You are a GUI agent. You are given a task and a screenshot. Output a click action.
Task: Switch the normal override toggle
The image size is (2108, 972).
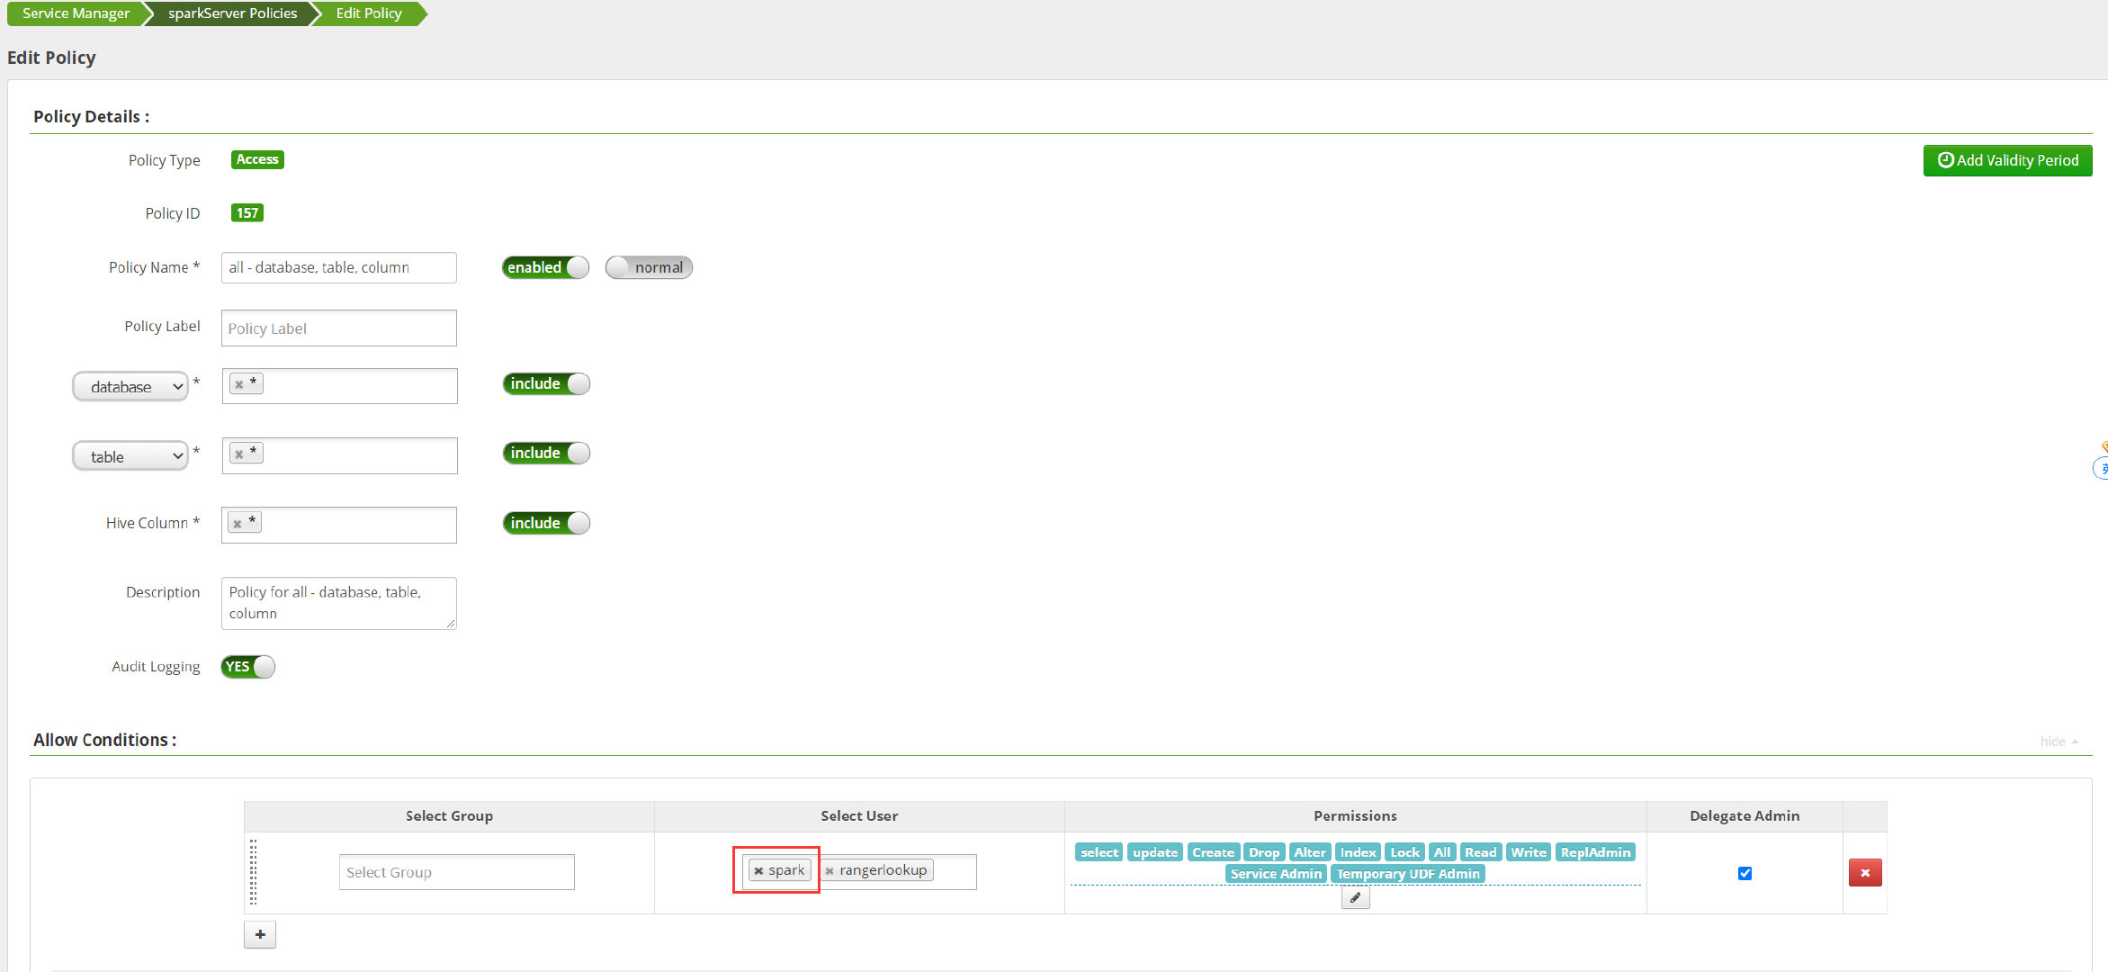point(648,267)
